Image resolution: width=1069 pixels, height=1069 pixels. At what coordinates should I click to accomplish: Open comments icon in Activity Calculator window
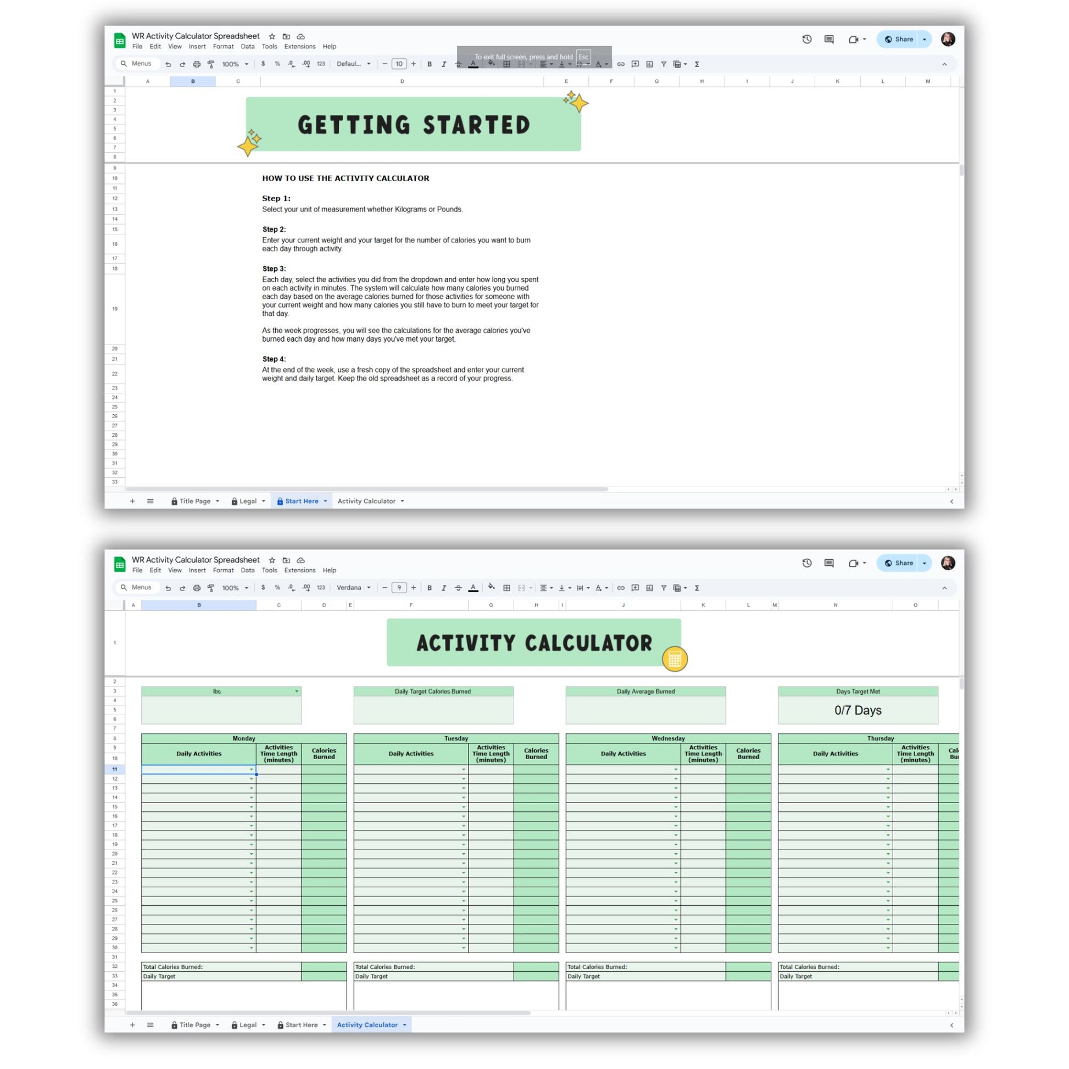829,563
